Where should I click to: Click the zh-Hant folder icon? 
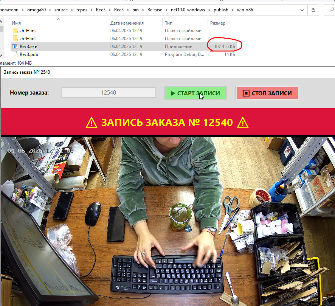click(x=15, y=39)
